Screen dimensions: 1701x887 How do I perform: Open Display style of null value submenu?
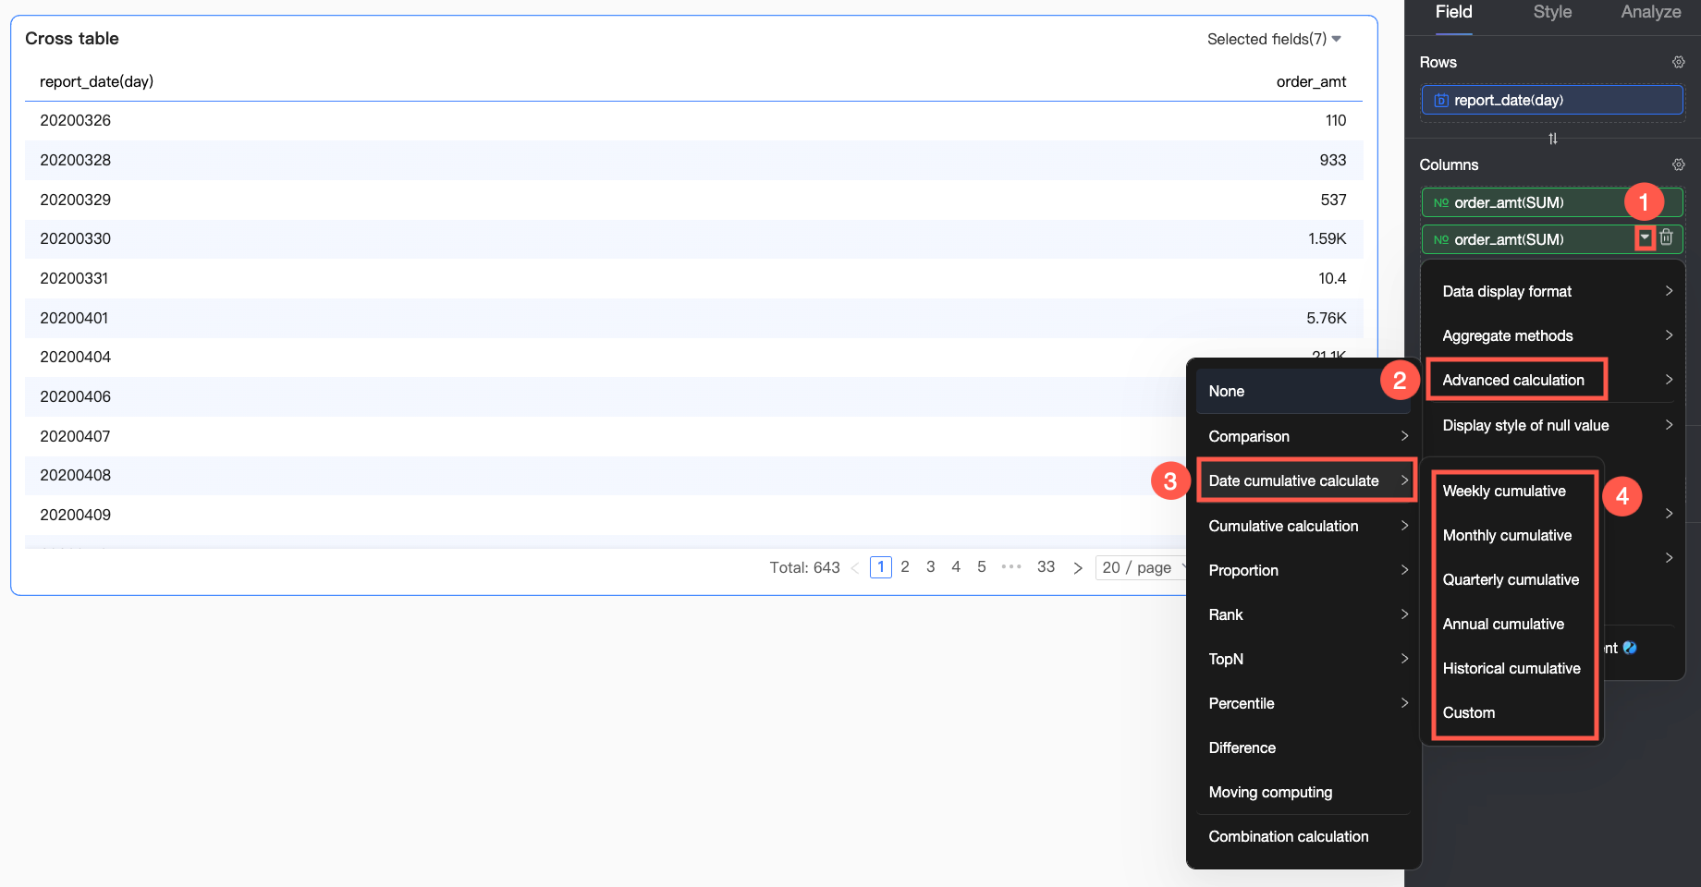[x=1557, y=425]
